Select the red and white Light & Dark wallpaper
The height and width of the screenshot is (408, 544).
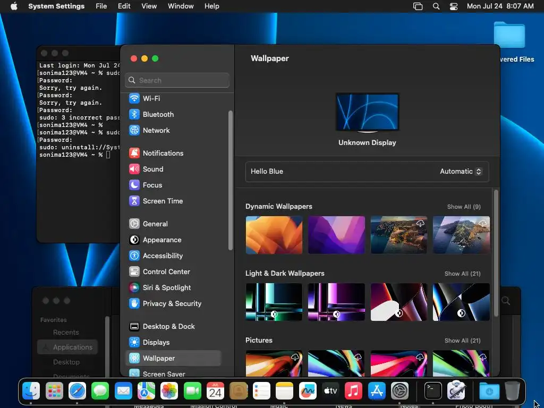[399, 302]
